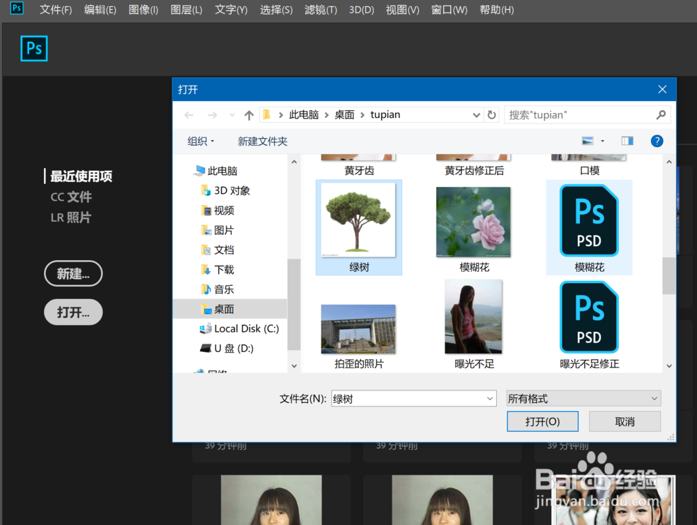
Task: Open the 所有格式 file type dropdown
Action: click(x=583, y=398)
